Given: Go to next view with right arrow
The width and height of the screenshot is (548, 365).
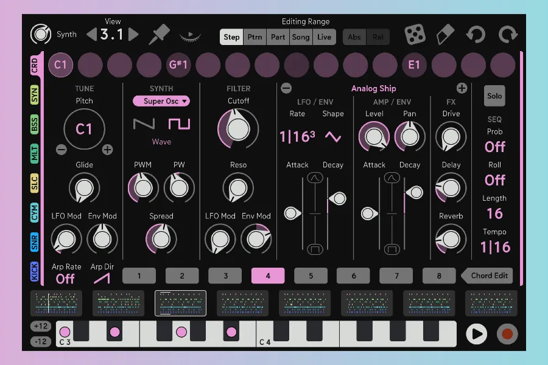Looking at the screenshot, I should pos(134,34).
